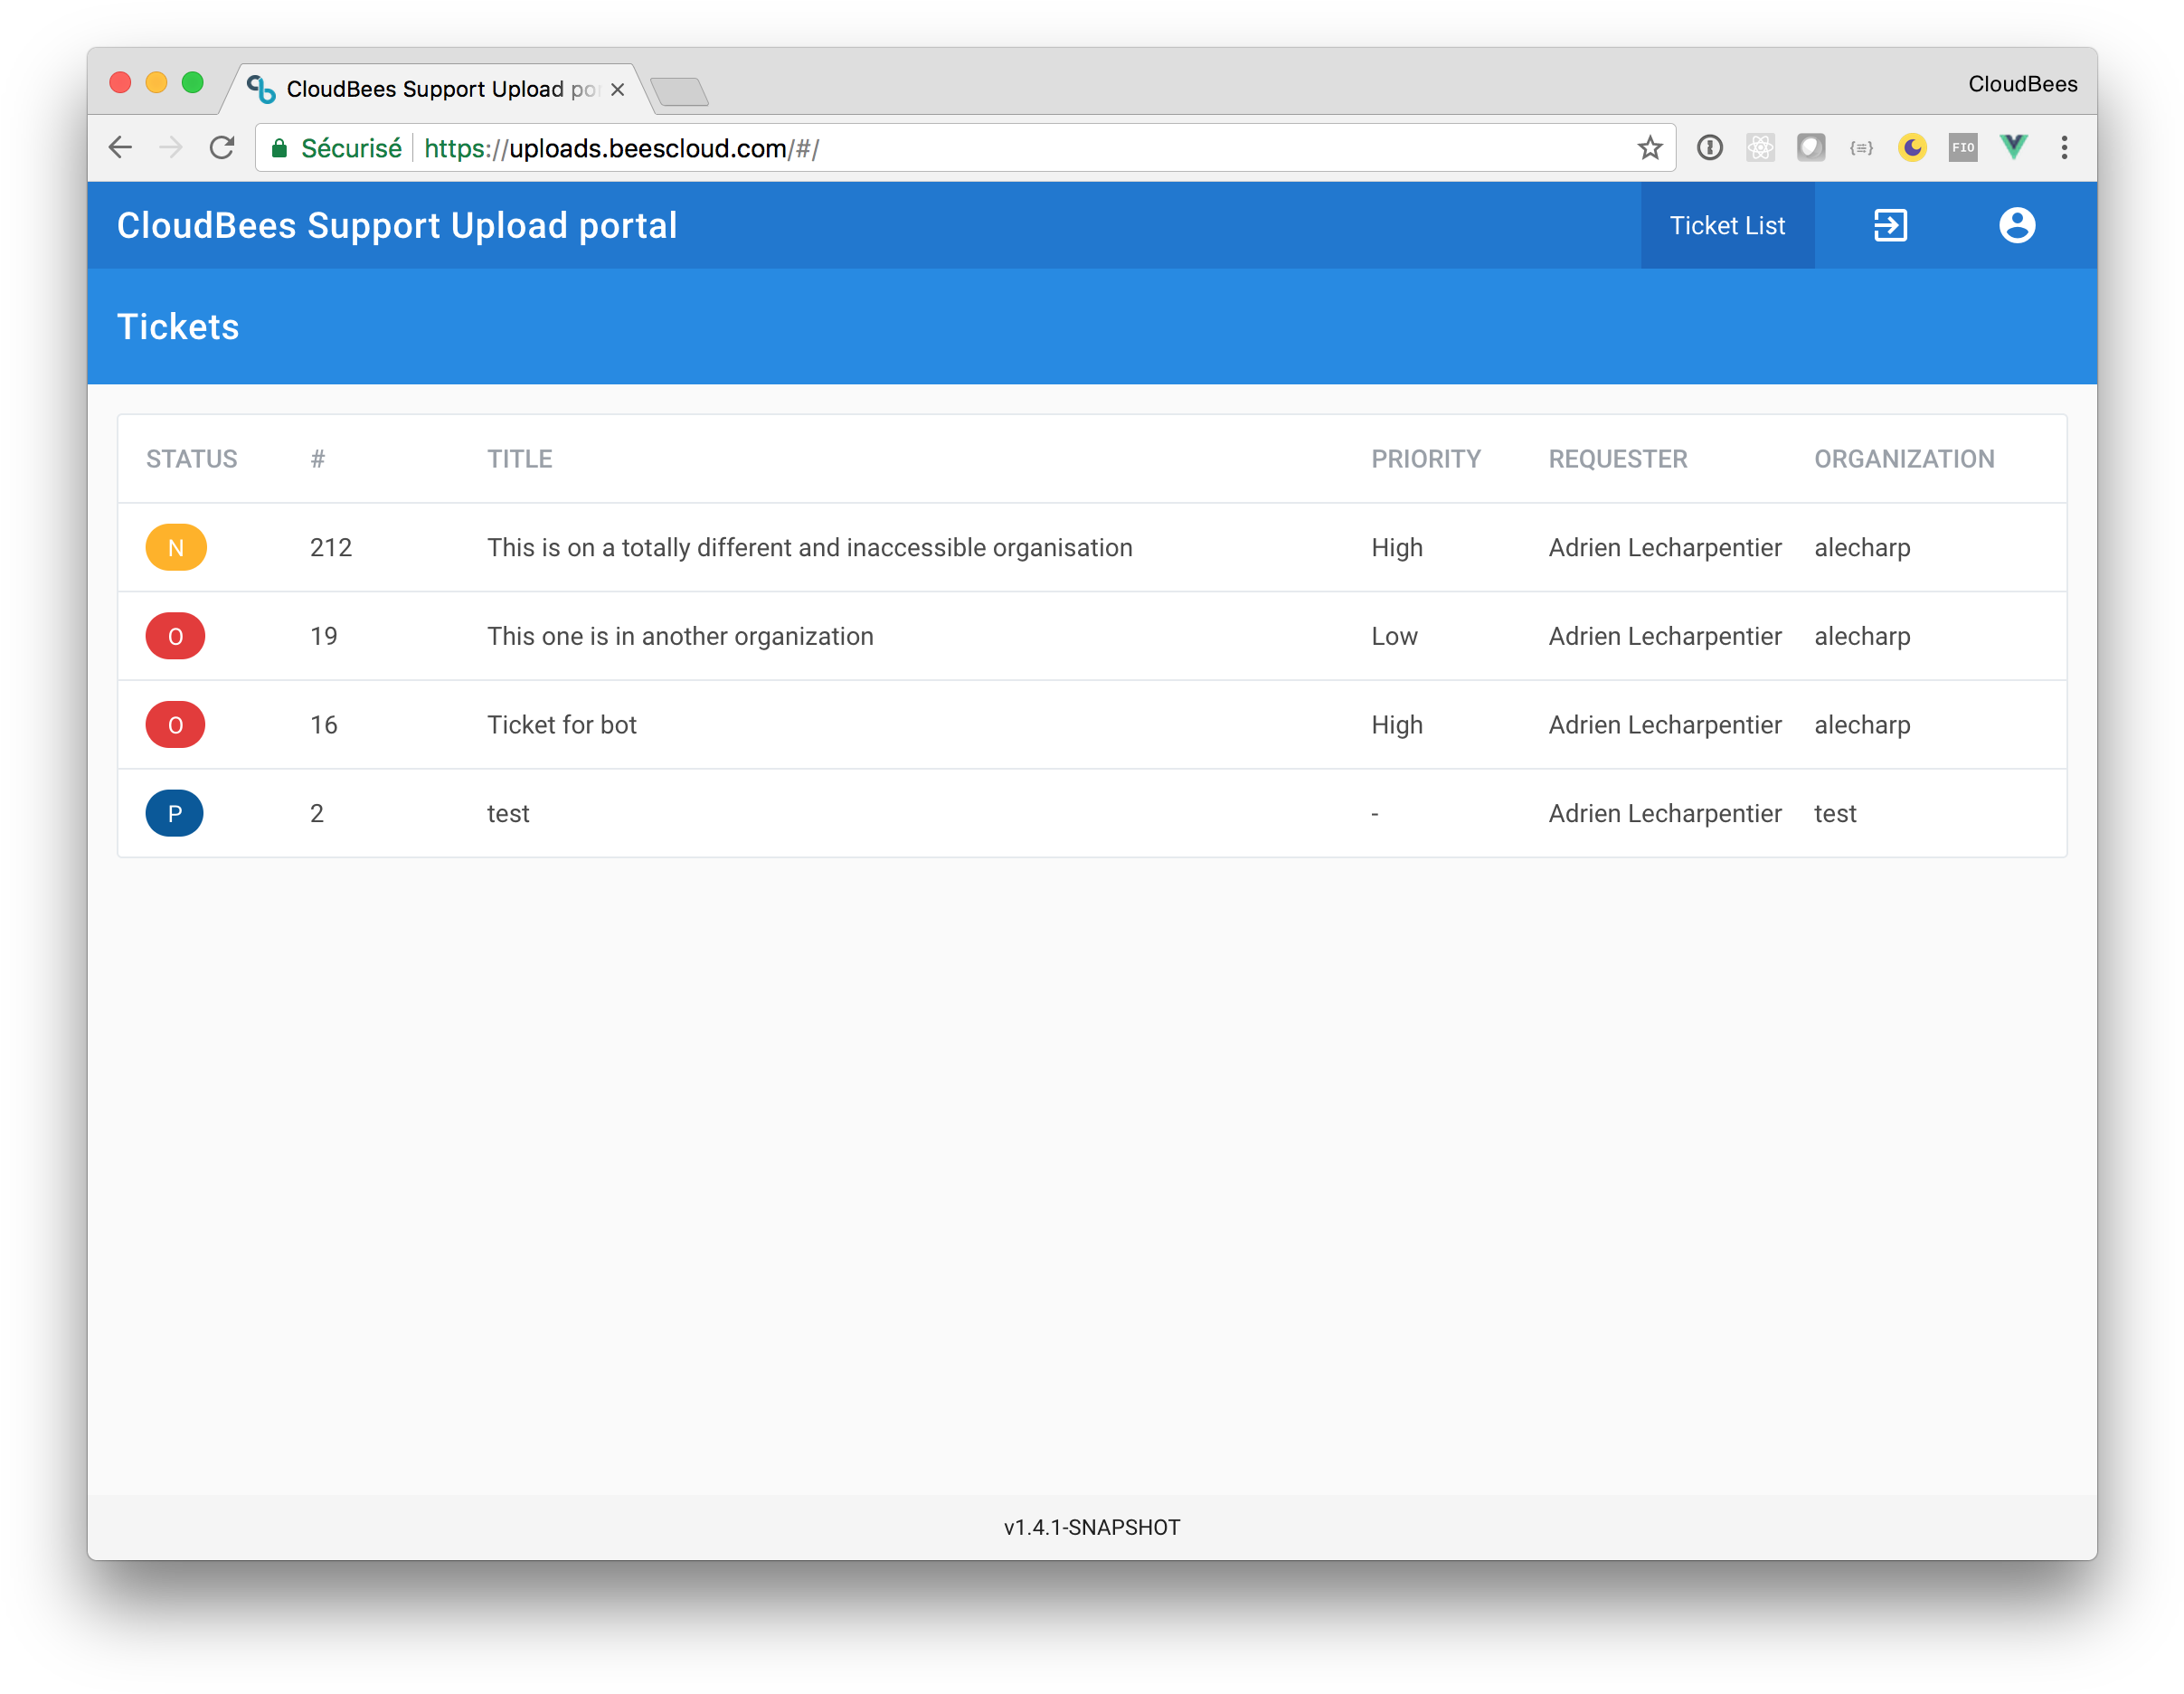Bookmark page with the star icon
Viewport: 2184px width, 1694px height.
(1649, 148)
